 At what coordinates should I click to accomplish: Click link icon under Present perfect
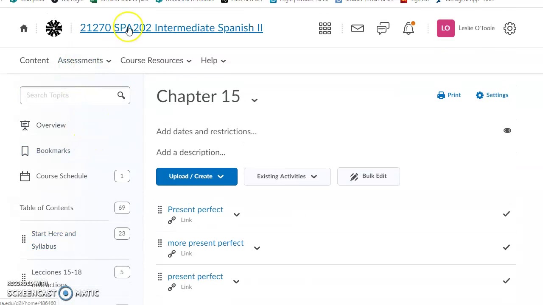point(172,220)
